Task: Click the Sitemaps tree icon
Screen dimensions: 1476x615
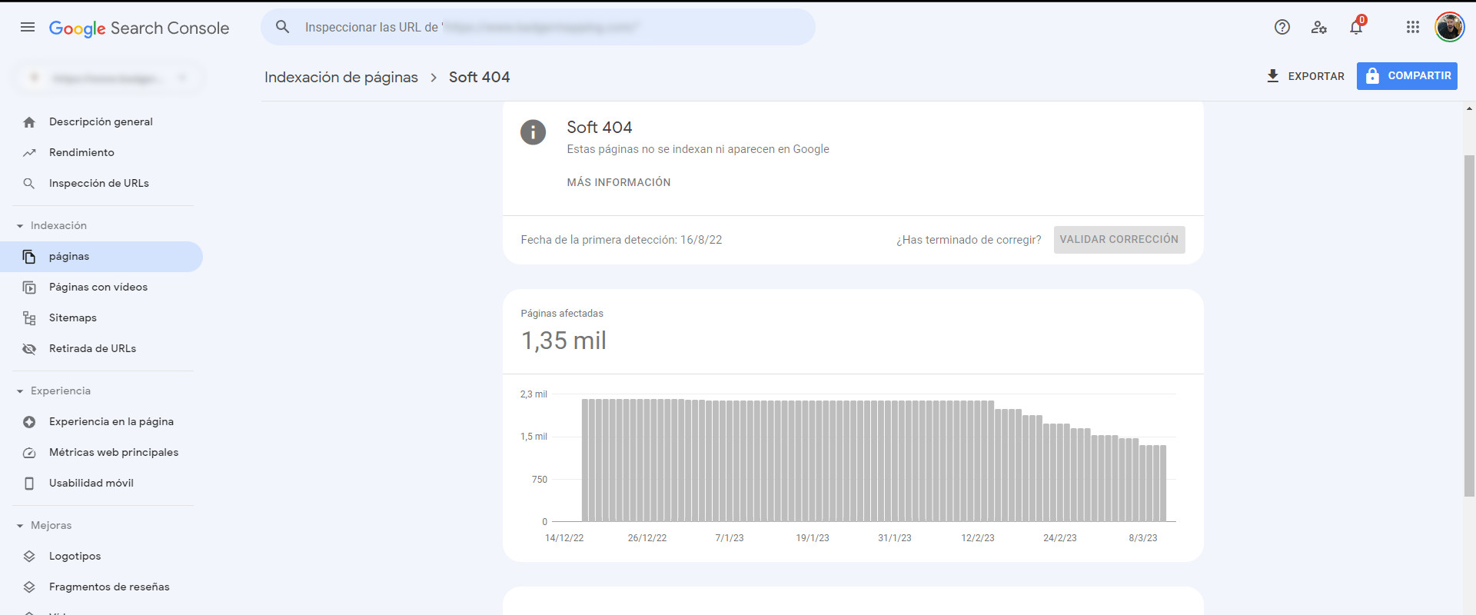Action: [29, 318]
